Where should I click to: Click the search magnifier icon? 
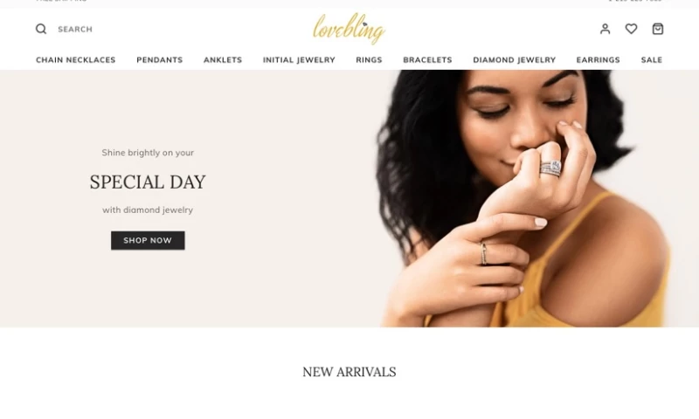[x=41, y=29]
